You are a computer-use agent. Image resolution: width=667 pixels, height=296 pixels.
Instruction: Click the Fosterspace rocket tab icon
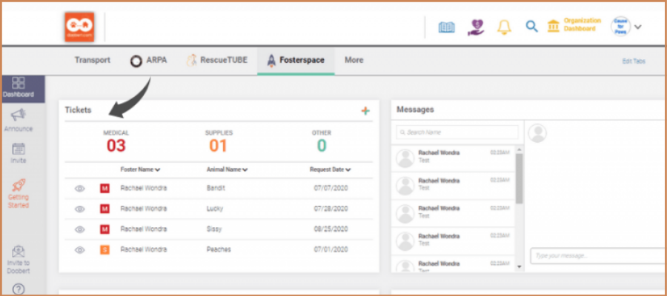[x=271, y=61]
